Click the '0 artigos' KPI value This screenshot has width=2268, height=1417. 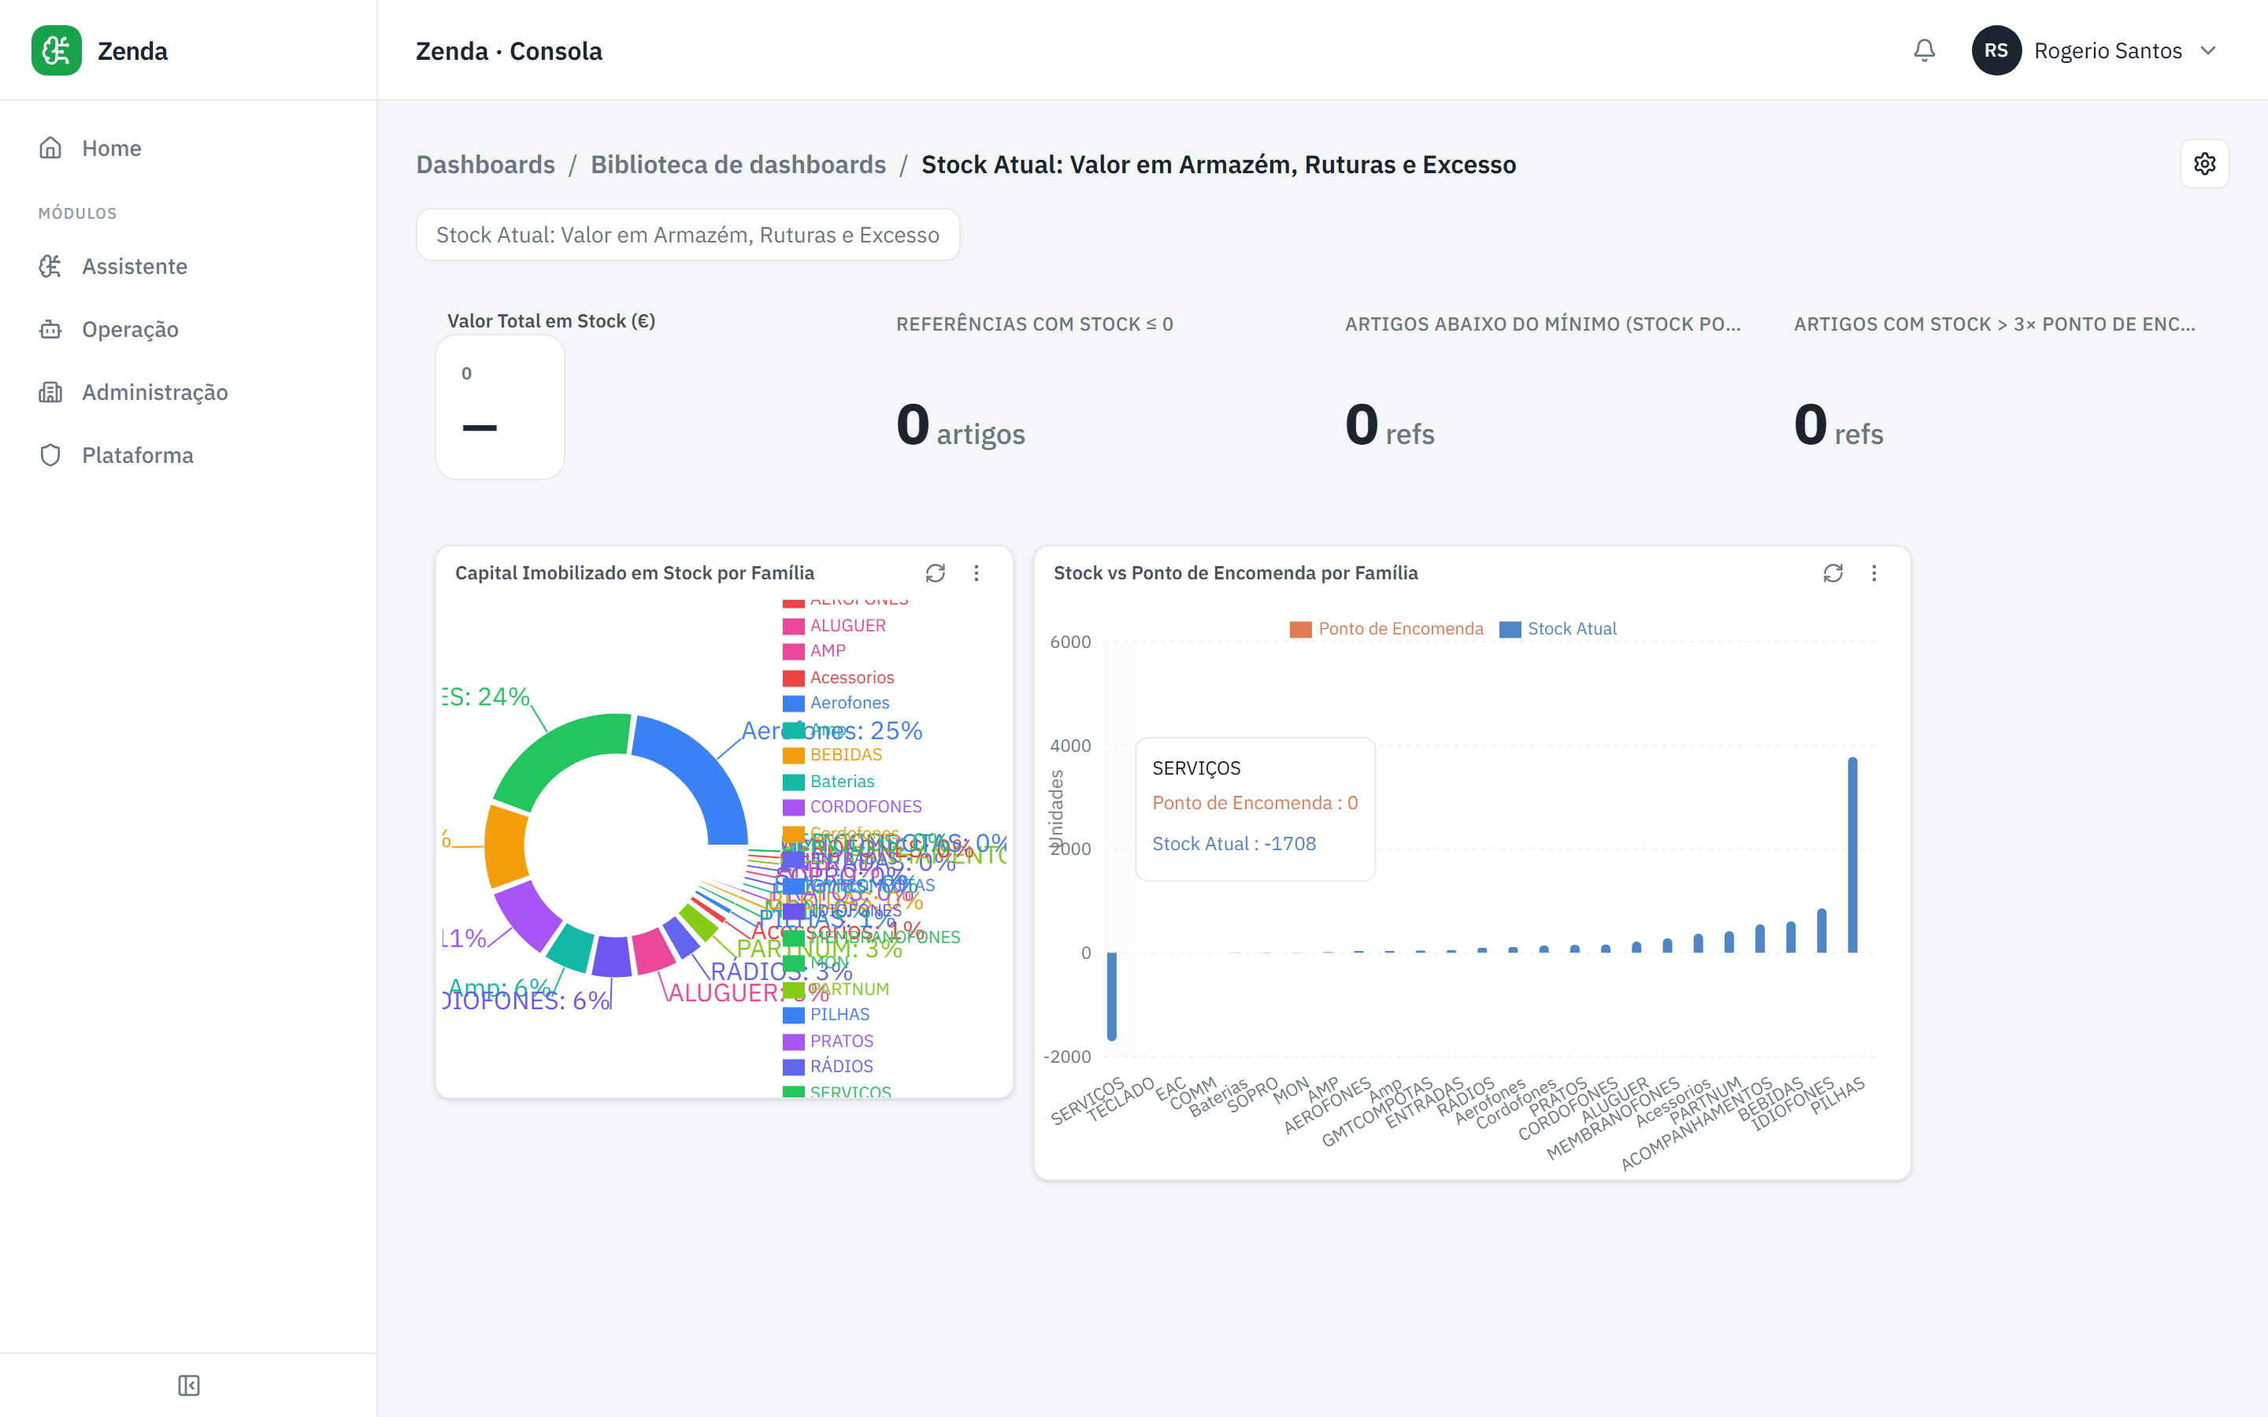[961, 427]
